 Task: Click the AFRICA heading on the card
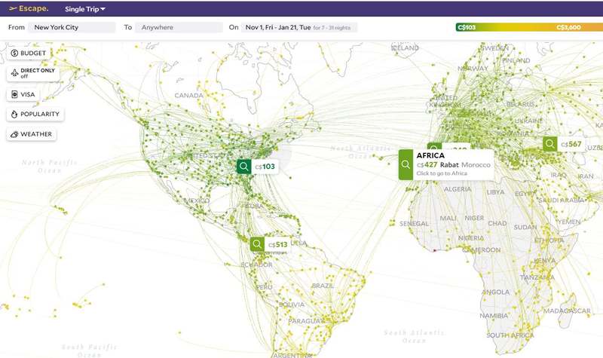pyautogui.click(x=430, y=155)
